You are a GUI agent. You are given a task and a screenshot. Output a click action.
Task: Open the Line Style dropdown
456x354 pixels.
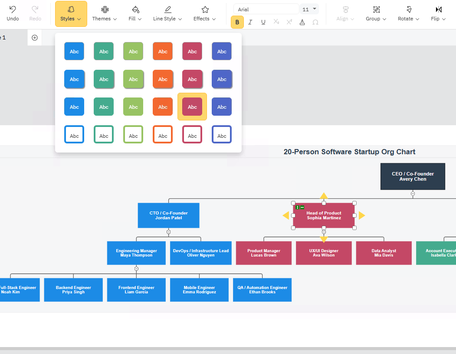(167, 14)
